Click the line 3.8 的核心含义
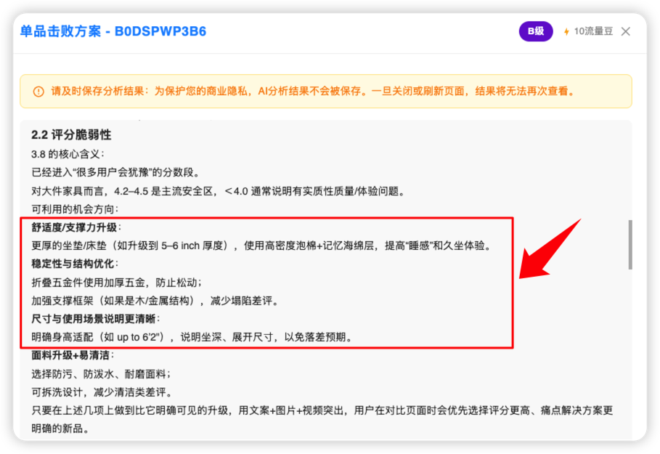This screenshot has height=454, width=660. [68, 154]
